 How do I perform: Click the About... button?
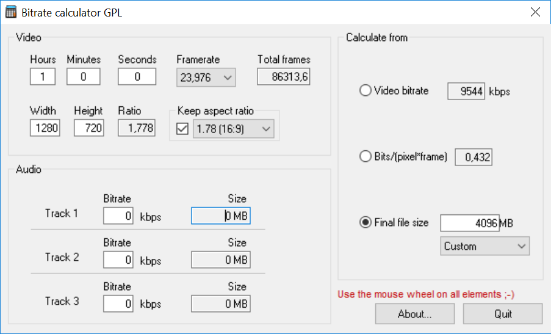414,314
